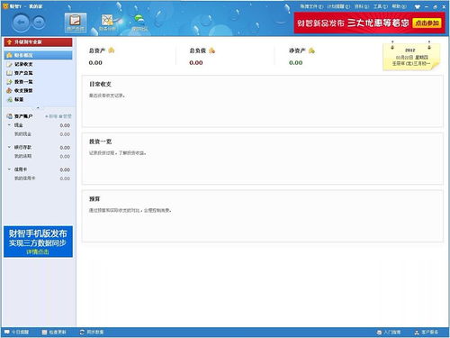Image resolution: width=450 pixels, height=338 pixels.
Task: Click the 总资产 value 0.00
Action: pos(95,63)
